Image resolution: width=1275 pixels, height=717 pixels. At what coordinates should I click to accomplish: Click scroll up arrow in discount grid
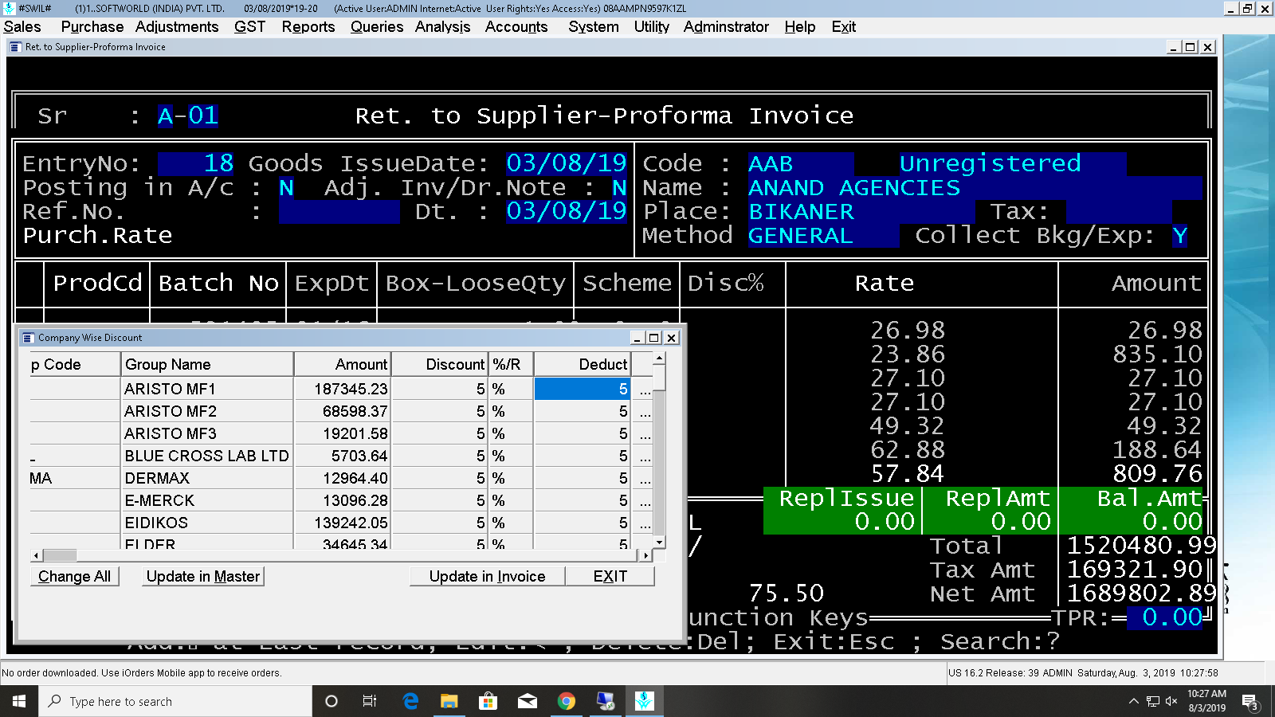point(659,358)
